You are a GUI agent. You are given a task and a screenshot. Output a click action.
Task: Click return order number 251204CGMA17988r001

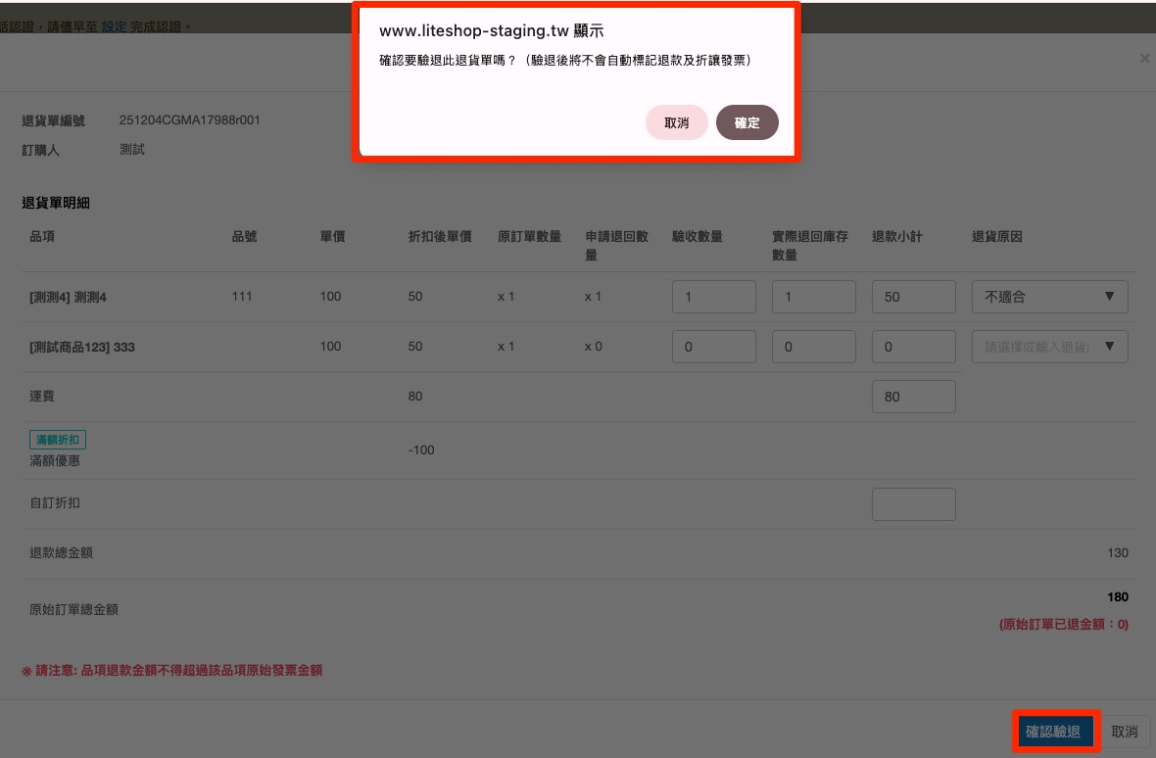(189, 120)
